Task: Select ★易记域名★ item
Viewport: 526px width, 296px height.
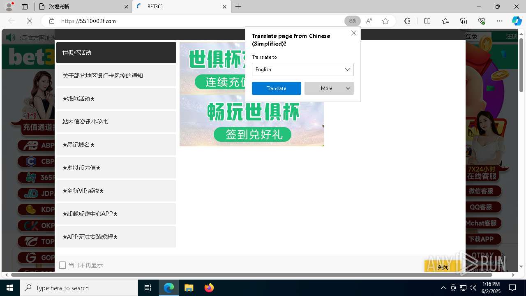Action: (x=116, y=145)
